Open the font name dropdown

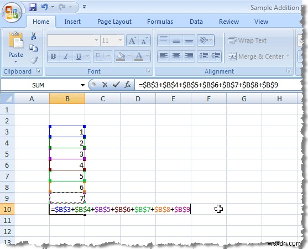tap(96, 40)
